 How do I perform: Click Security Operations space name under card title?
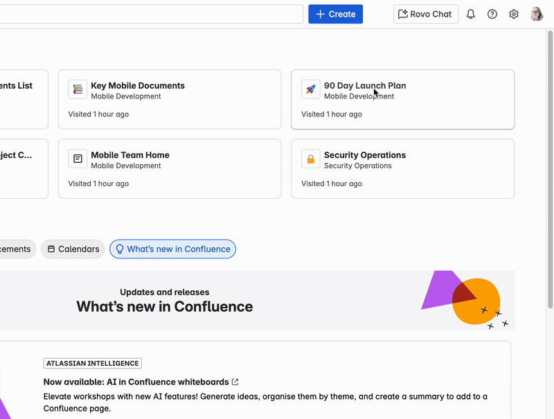[358, 166]
